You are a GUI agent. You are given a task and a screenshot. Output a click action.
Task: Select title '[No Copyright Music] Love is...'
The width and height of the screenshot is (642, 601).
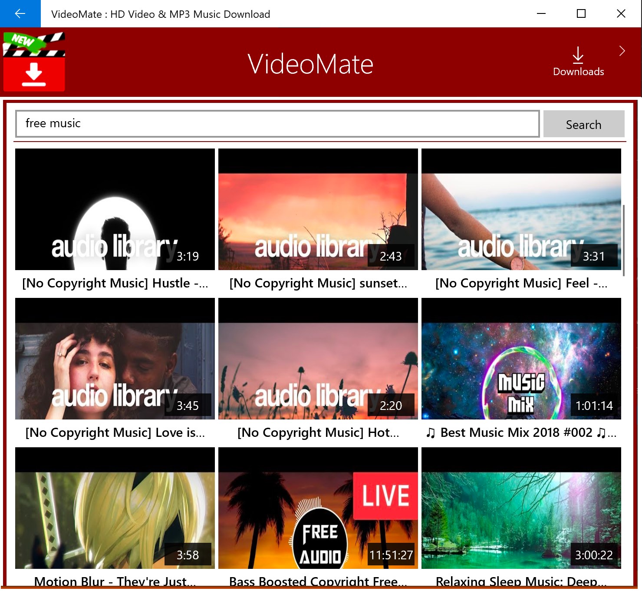tap(115, 433)
